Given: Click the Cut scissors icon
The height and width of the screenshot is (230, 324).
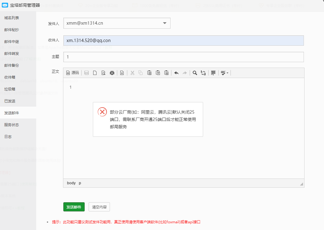Looking at the screenshot, I should pyautogui.click(x=132, y=73).
